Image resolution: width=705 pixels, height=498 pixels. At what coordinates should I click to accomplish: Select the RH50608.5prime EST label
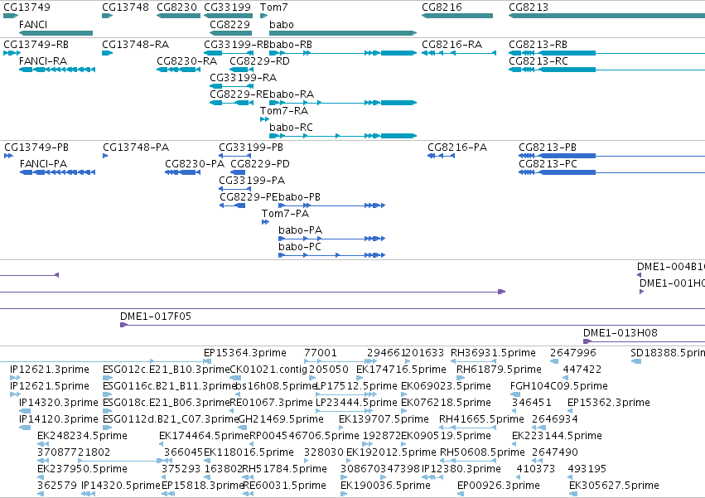pos(482,452)
